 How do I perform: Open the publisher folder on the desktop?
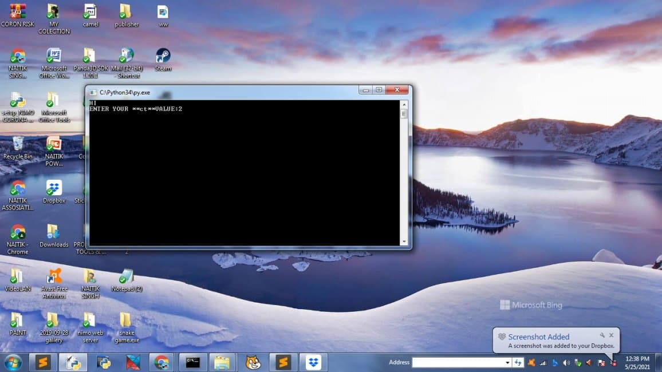(126, 15)
